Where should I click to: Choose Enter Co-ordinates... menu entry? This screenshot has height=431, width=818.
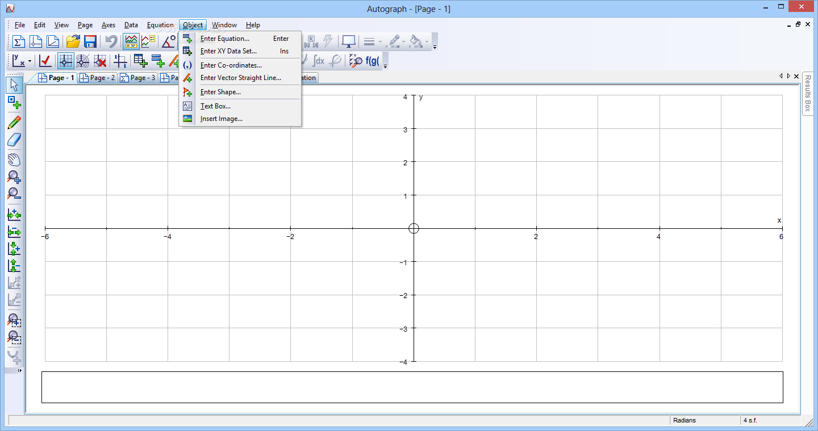point(240,65)
